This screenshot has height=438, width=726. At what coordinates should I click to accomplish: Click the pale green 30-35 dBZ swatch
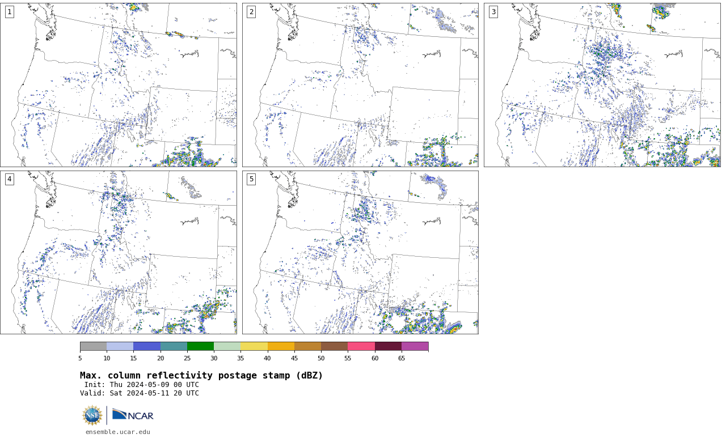[x=227, y=346]
